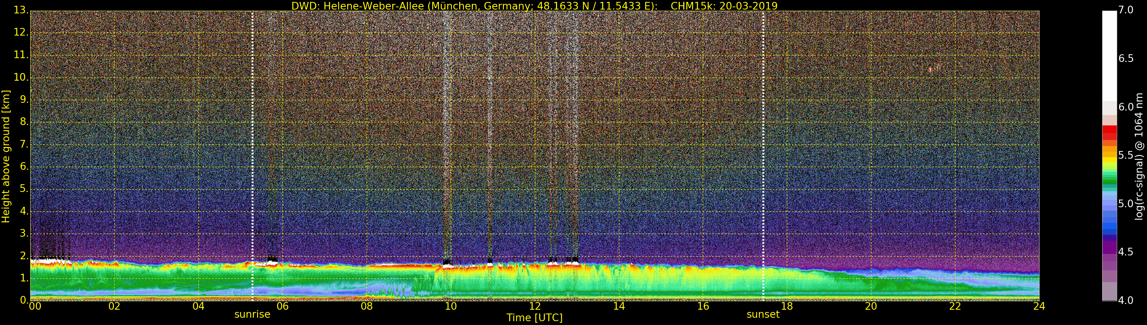This screenshot has height=325, width=1147.
Task: Click the '11' height tick label
Action: tap(22, 55)
